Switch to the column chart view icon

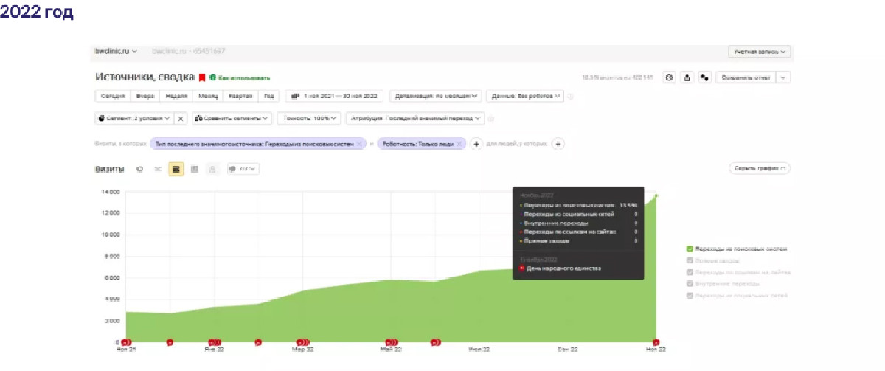click(x=195, y=169)
